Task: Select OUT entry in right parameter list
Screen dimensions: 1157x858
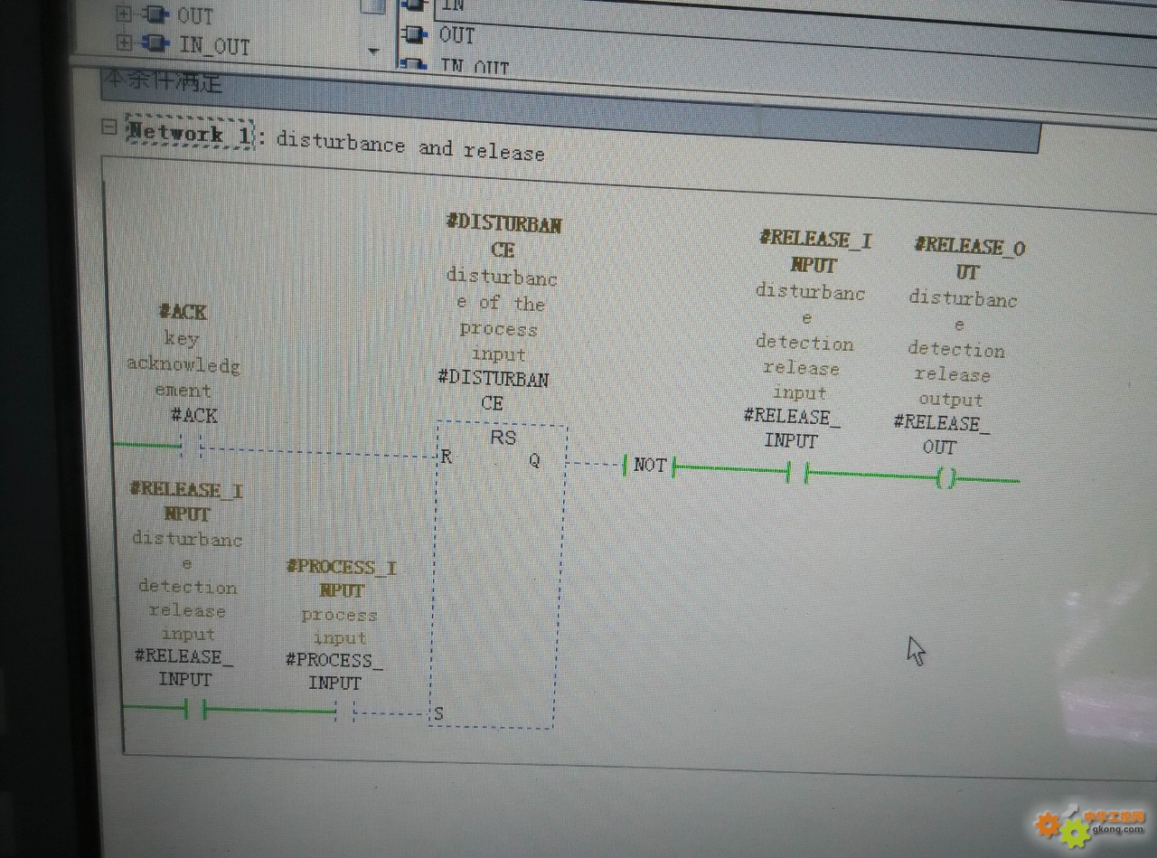Action: click(456, 35)
